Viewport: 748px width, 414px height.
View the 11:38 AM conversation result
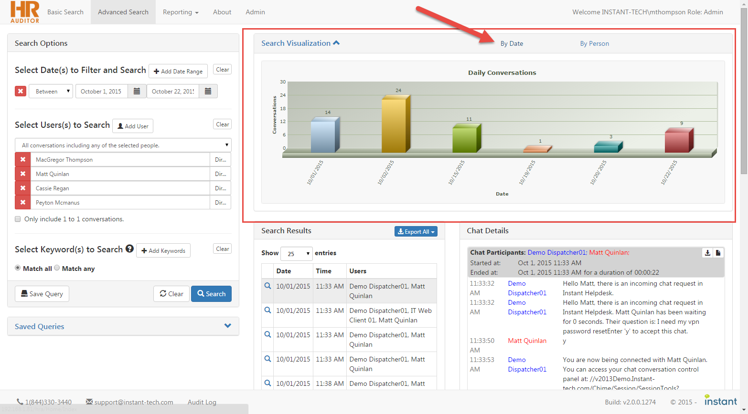(267, 383)
